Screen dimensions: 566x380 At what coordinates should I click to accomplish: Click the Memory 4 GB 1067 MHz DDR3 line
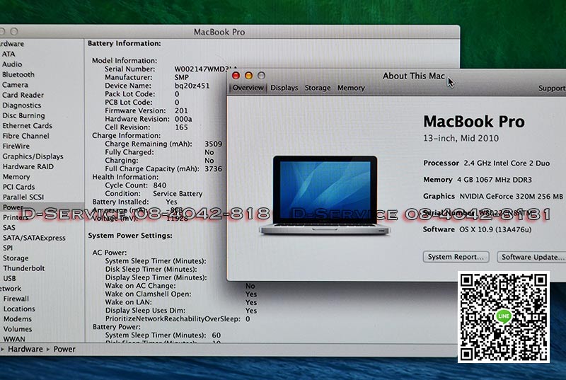click(x=477, y=180)
